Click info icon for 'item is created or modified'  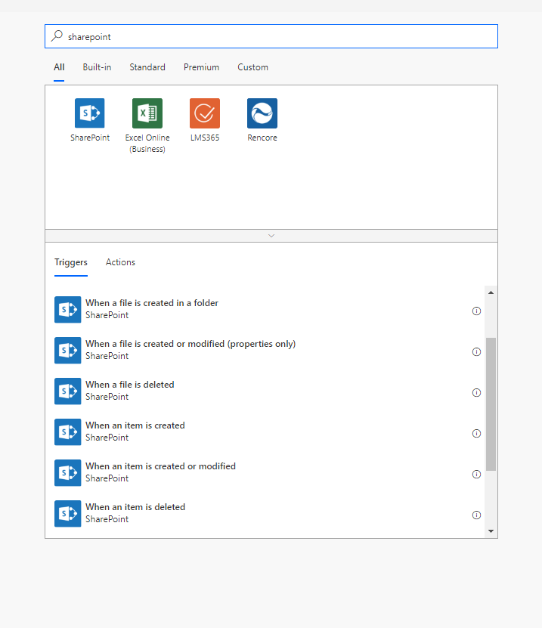click(476, 474)
